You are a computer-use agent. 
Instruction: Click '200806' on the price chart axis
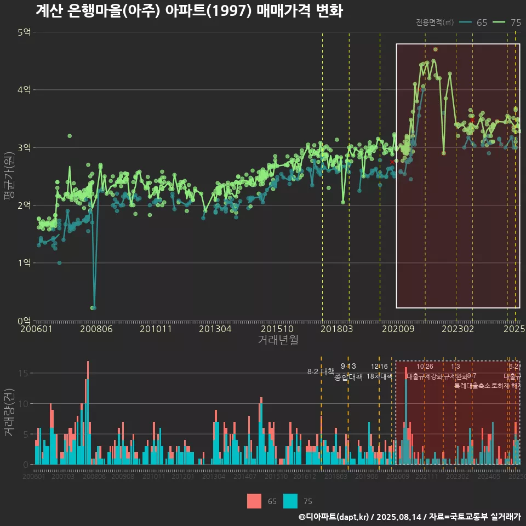point(96,329)
